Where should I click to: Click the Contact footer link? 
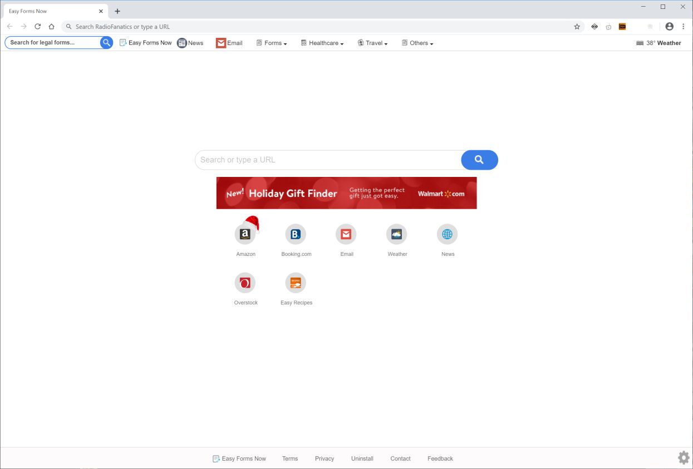click(x=400, y=458)
